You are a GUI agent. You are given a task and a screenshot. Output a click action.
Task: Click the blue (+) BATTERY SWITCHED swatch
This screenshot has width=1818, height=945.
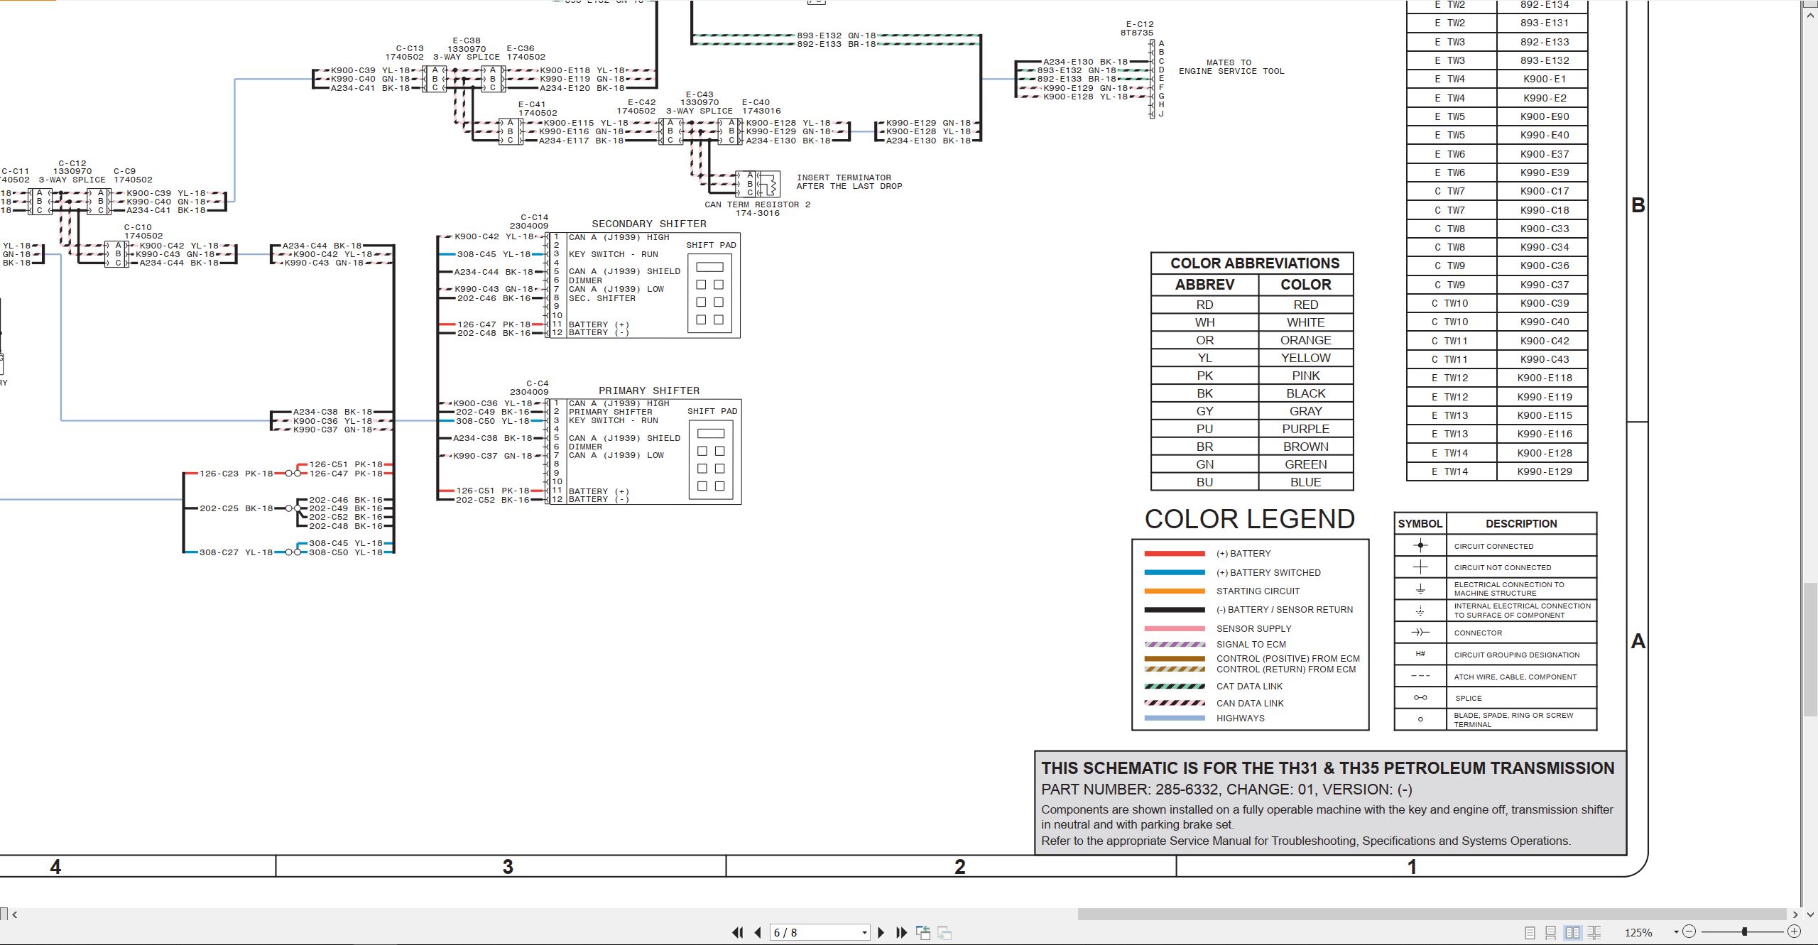click(x=1175, y=572)
